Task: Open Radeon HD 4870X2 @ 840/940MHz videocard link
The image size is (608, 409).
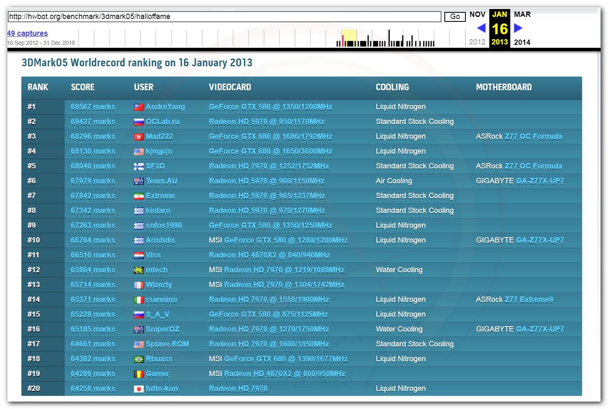Action: (x=269, y=255)
